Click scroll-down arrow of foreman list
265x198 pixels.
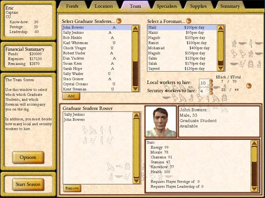(220, 68)
